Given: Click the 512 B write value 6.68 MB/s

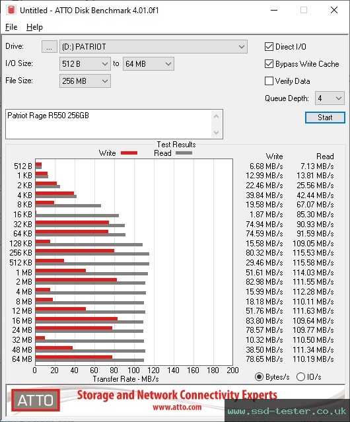Looking at the screenshot, I should coord(266,166).
